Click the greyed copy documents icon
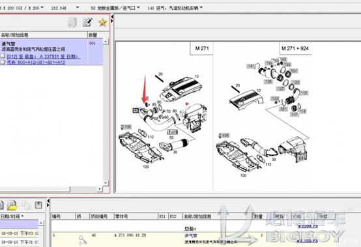The height and width of the screenshot is (247, 361). (25, 205)
